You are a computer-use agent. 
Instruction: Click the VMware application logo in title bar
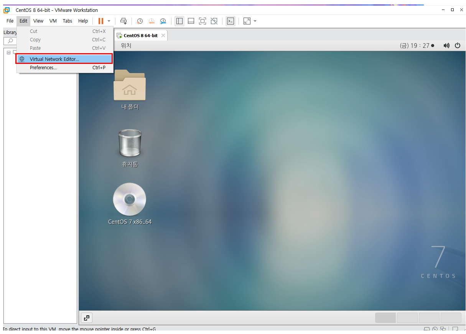[x=7, y=10]
